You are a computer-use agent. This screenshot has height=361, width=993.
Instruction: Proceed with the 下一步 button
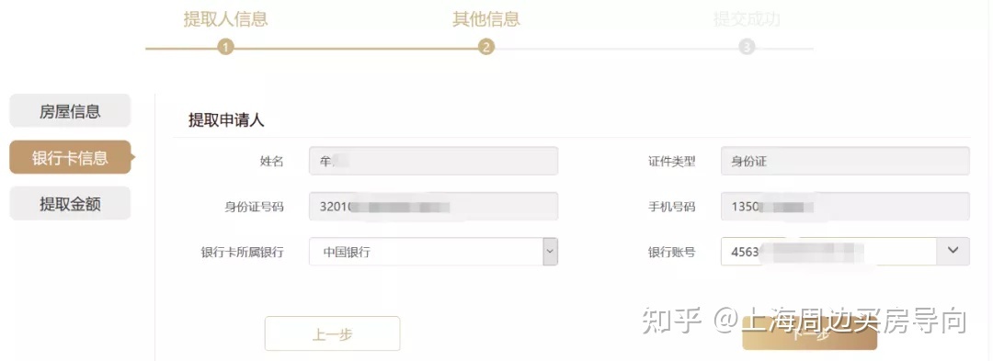click(x=809, y=333)
